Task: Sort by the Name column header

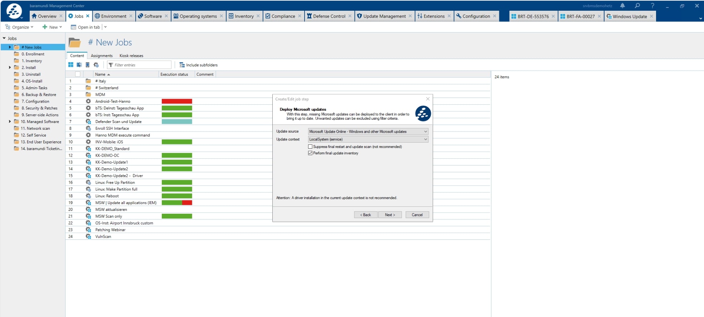Action: (x=125, y=74)
